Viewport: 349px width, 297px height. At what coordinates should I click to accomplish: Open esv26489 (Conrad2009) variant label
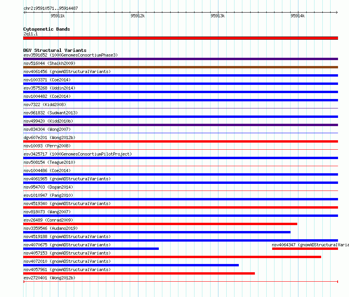pyautogui.click(x=48, y=220)
